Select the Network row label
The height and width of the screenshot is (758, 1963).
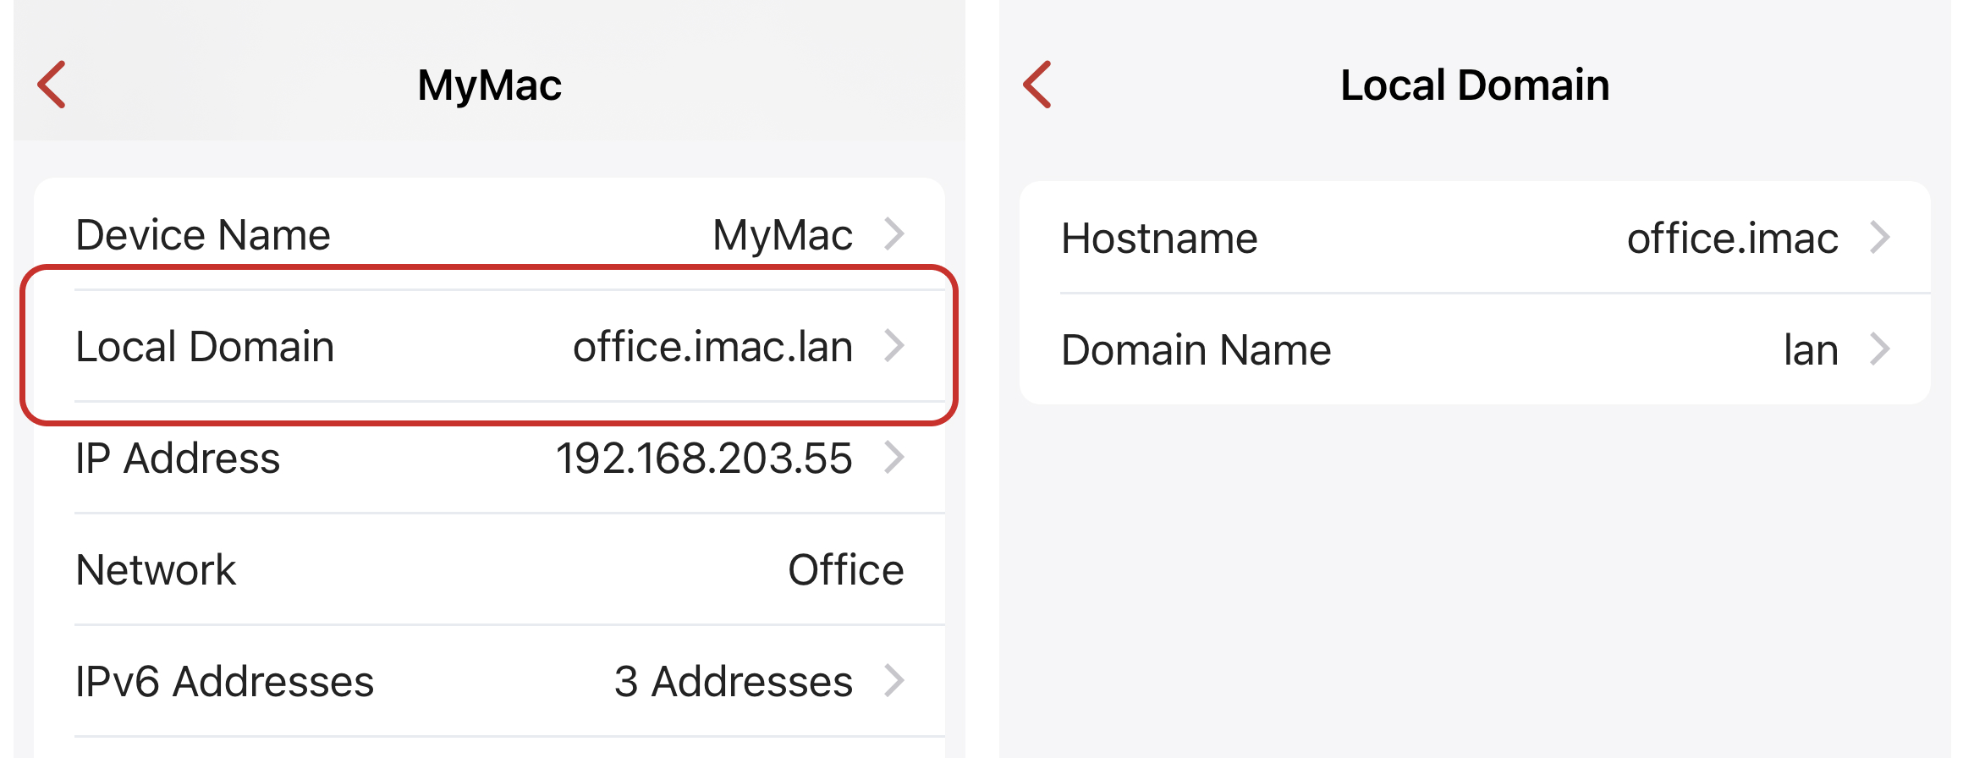coord(156,570)
